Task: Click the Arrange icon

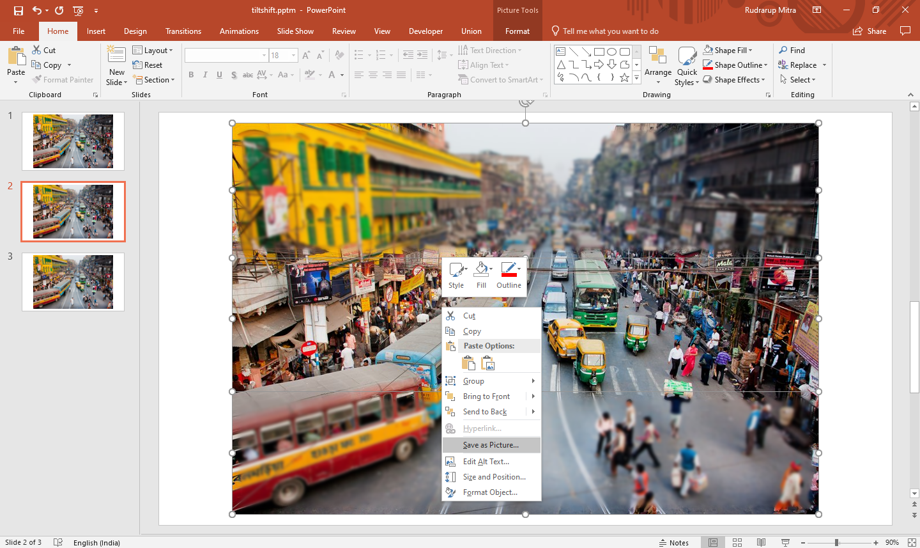Action: pos(657,55)
